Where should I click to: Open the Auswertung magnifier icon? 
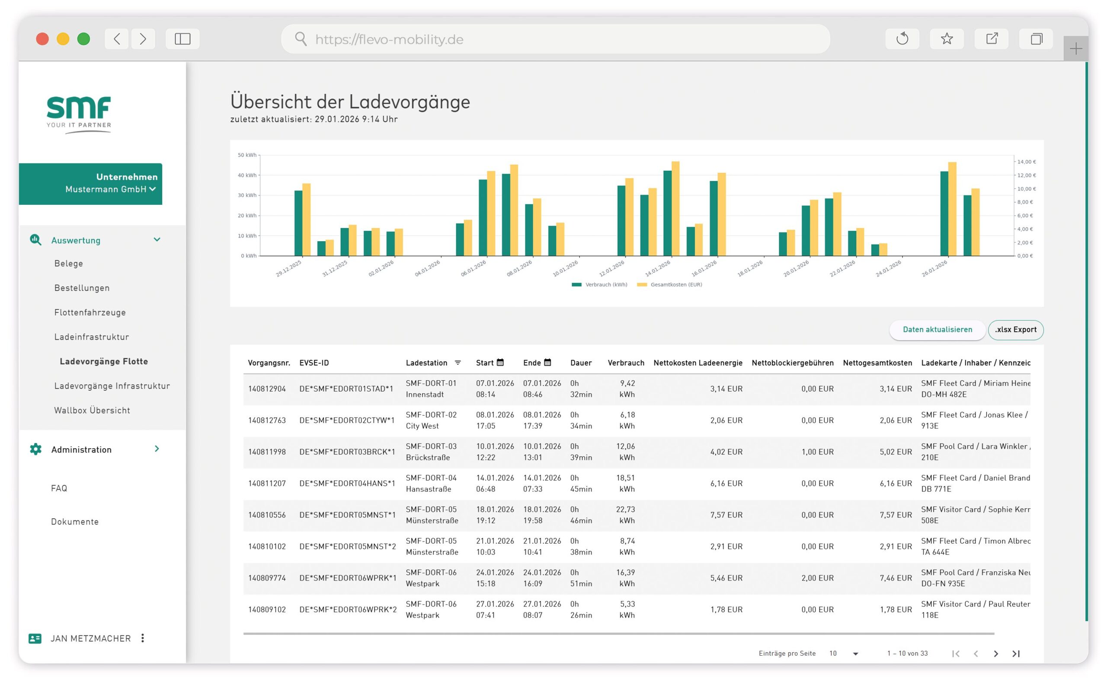(35, 240)
